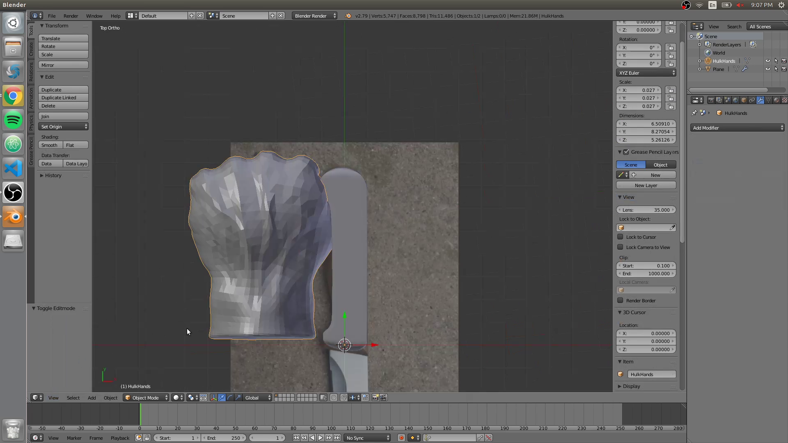Open Blender app in Ubuntu dock
Viewport: 788px width, 443px height.
(13, 217)
